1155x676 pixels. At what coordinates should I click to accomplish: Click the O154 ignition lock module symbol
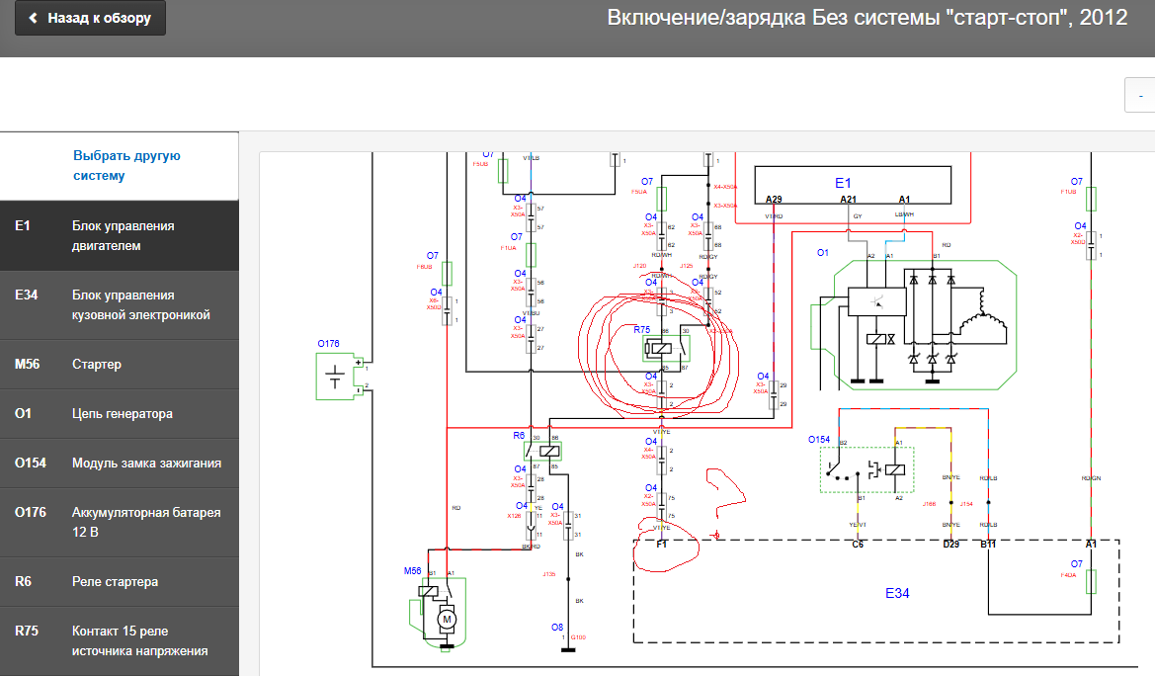866,469
